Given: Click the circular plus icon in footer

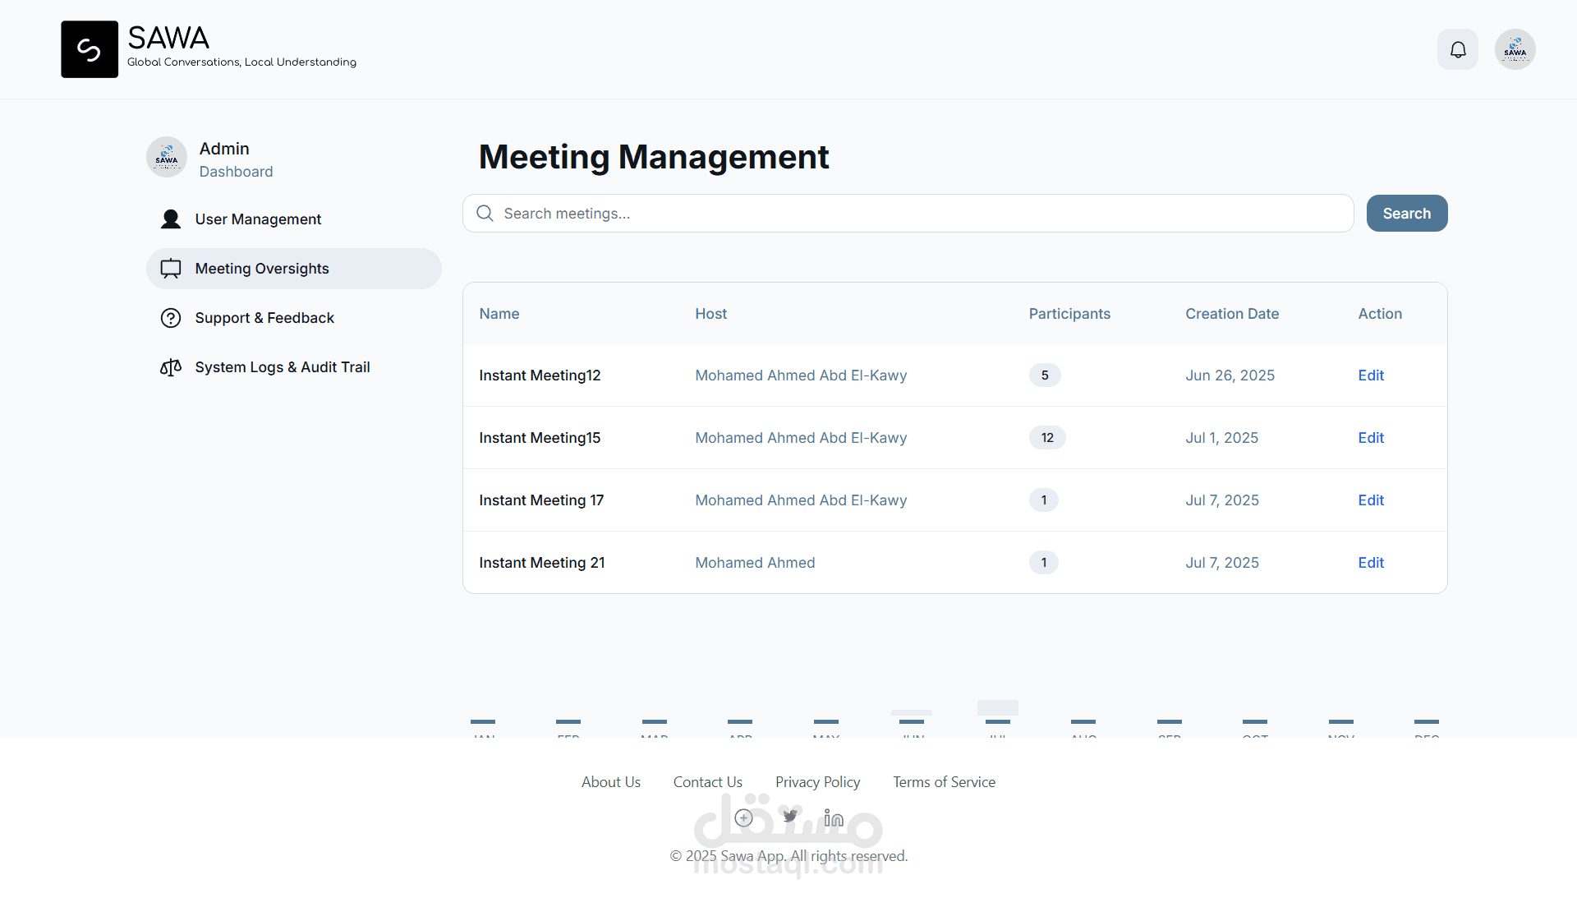Looking at the screenshot, I should pos(743,817).
